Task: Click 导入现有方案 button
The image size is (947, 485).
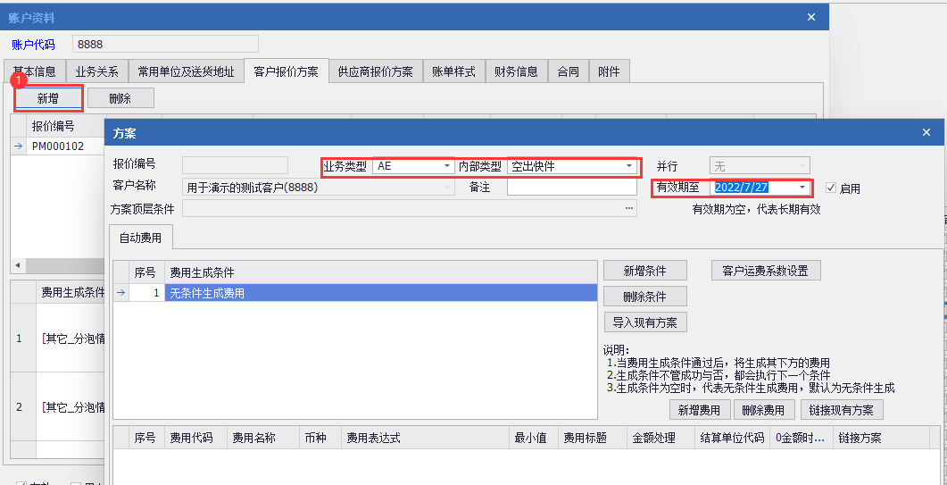Action: point(644,322)
